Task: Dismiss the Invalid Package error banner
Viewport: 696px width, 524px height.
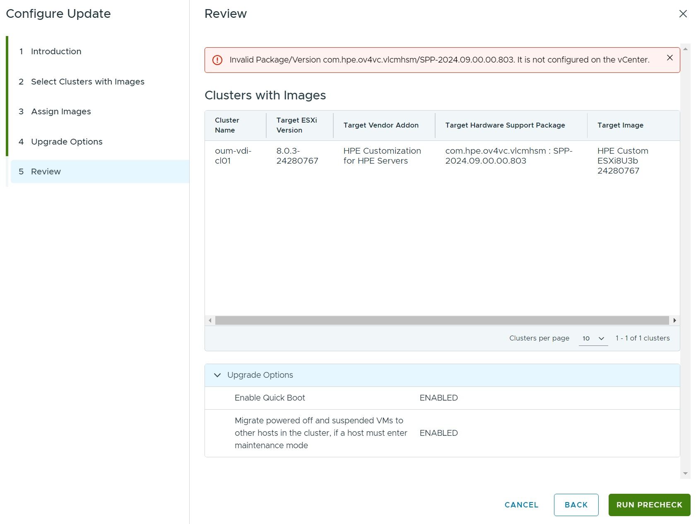Action: pyautogui.click(x=670, y=58)
